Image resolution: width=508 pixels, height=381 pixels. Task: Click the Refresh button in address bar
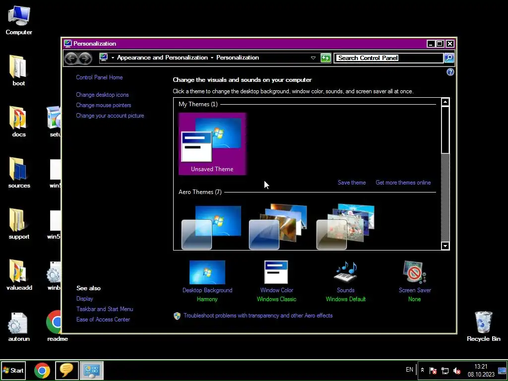[325, 58]
